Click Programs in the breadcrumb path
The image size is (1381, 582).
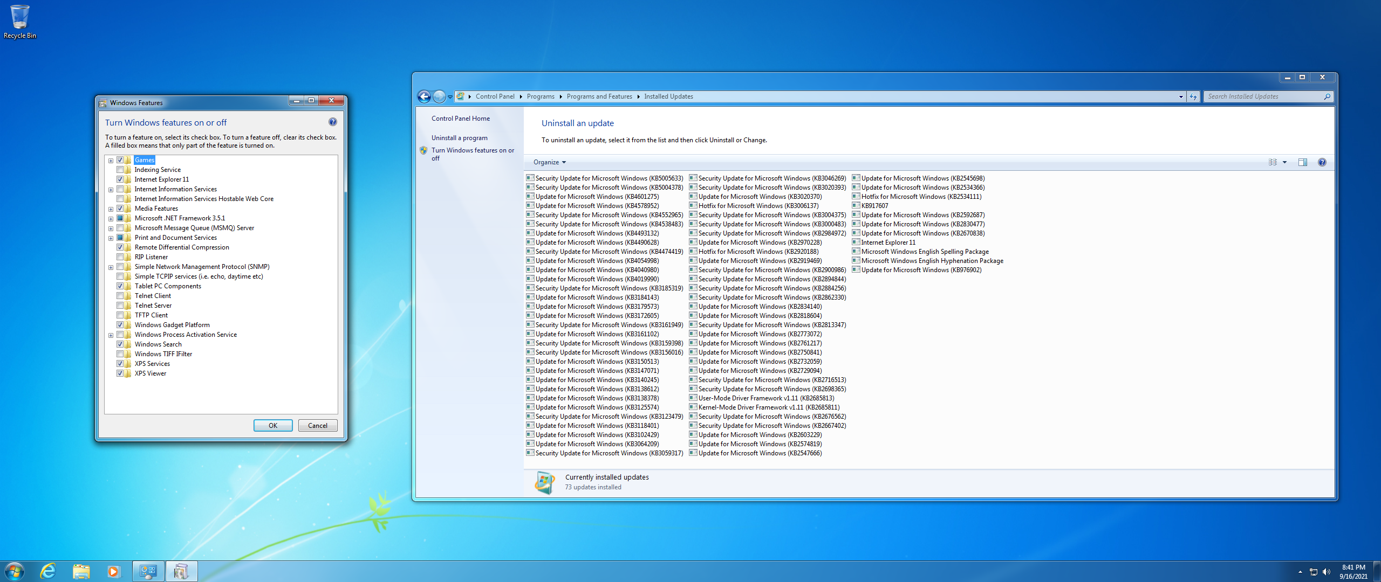[x=541, y=96]
